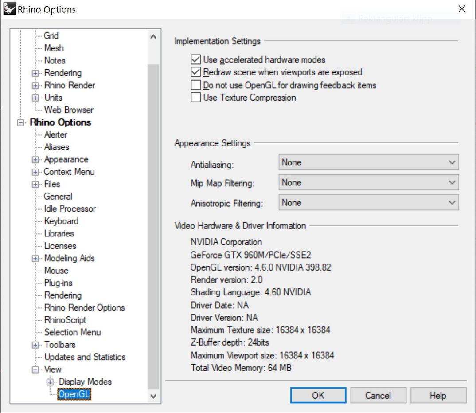
Task: Collapse the Rhino Options tree node
Action: [x=21, y=123]
